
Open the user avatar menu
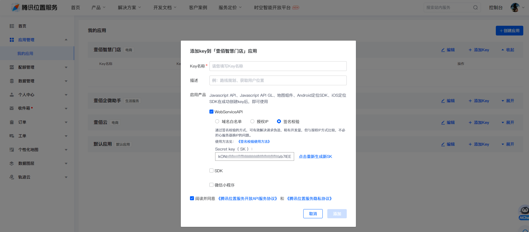click(515, 7)
